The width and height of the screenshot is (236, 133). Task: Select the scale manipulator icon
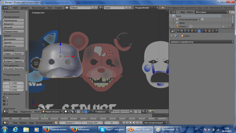point(93,112)
